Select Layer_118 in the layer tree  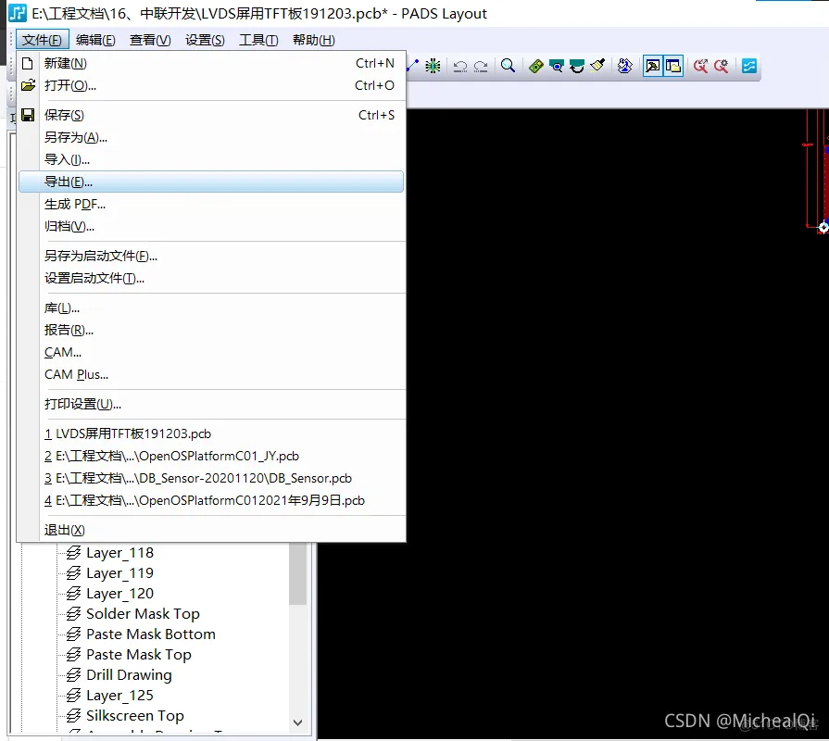120,553
